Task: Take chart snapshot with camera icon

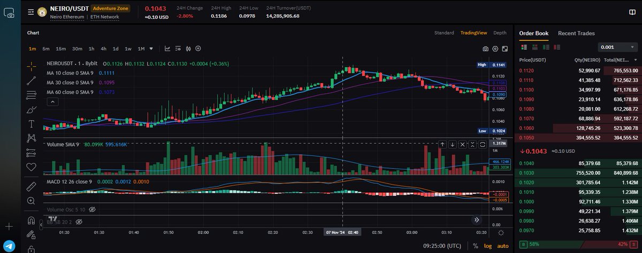Action: click(485, 49)
